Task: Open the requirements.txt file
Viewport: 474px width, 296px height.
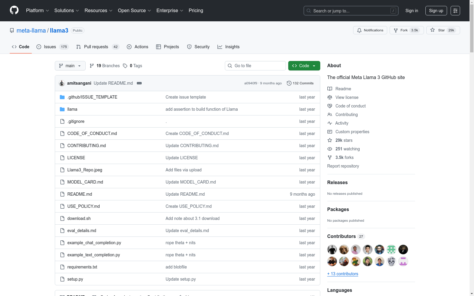Action: 82,267
